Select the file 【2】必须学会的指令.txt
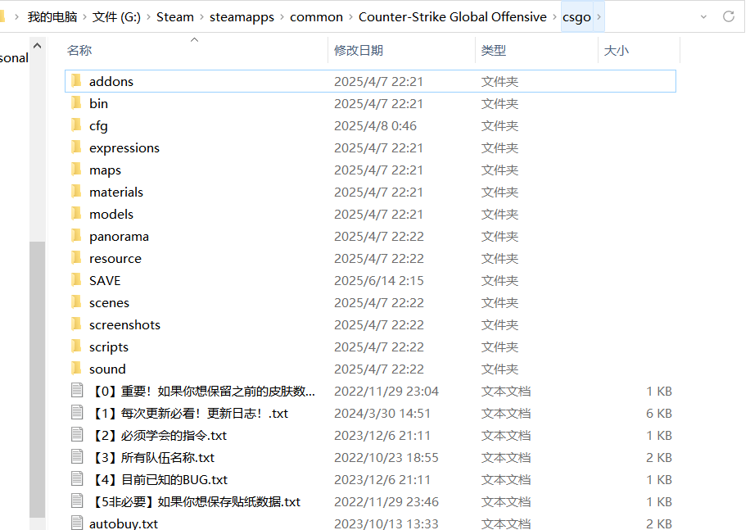The image size is (750, 530). coord(158,435)
